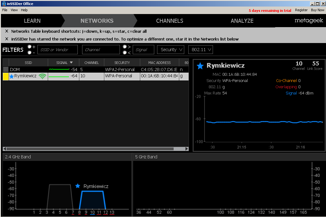Click the sort arrow in SIGNAL column
326x217 pixels.
click(71, 62)
